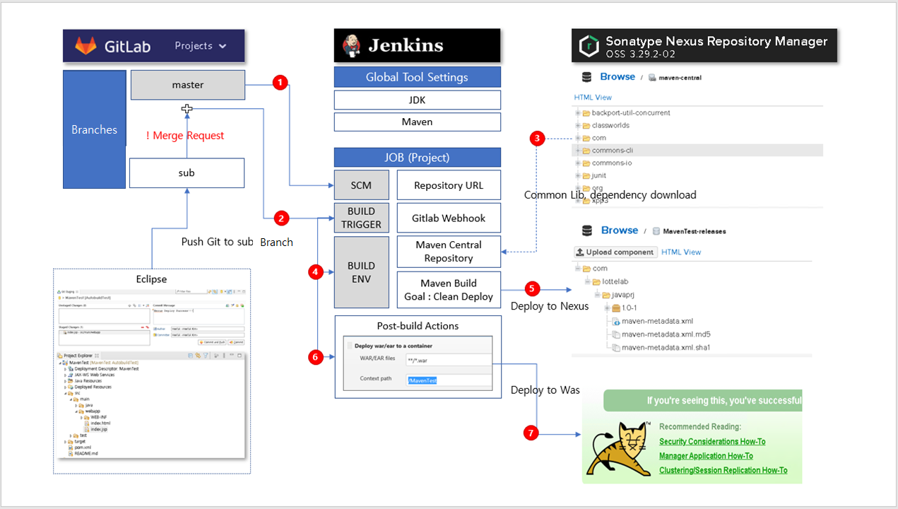The height and width of the screenshot is (509, 898).
Task: Click the Jenkins butler logo
Action: [x=351, y=45]
